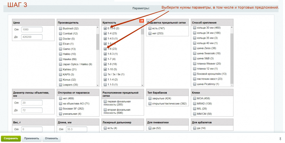Check reticle illumination нет (253)
The height and width of the screenshot is (143, 285).
point(150,33)
